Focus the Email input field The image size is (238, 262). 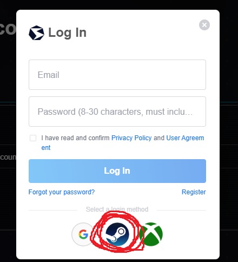tap(117, 75)
